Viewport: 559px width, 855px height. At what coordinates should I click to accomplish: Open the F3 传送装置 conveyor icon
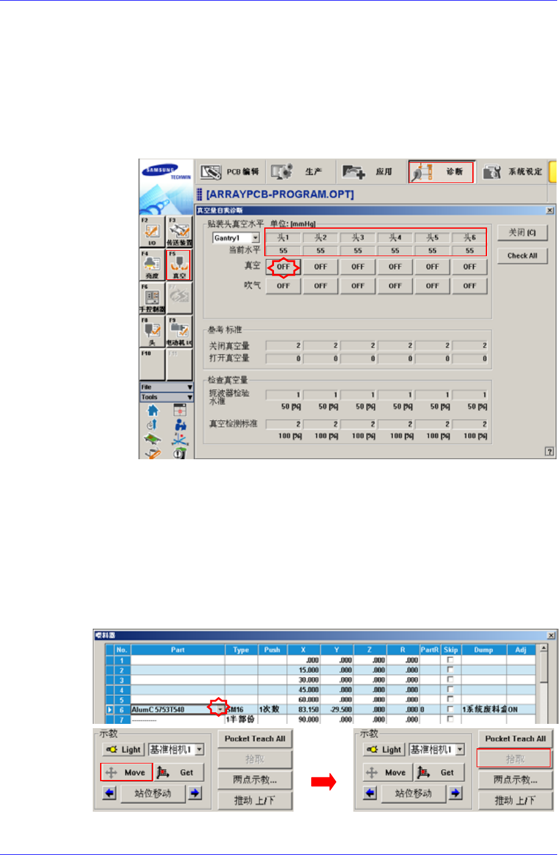click(179, 232)
